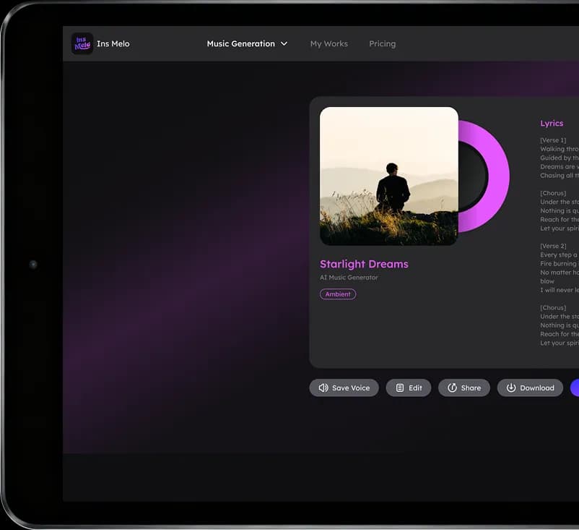Screen dimensions: 579x530
Task: Click the Save Voice speaker icon
Action: point(324,388)
